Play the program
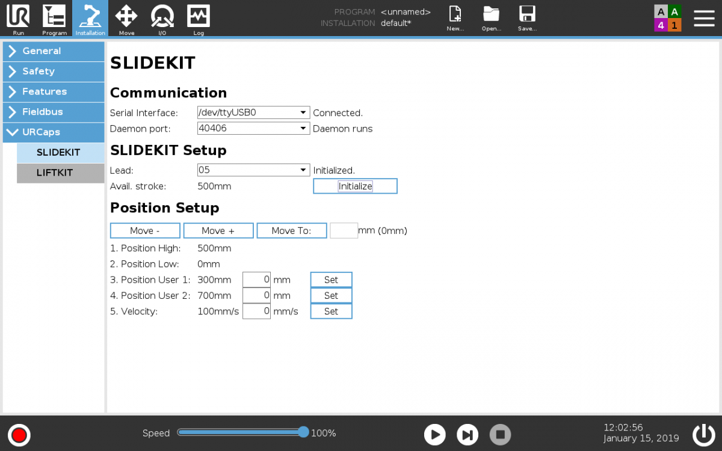The height and width of the screenshot is (451, 722). point(434,434)
